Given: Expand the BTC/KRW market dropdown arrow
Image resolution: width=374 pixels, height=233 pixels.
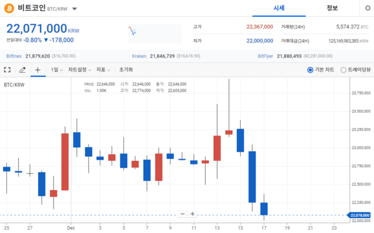Looking at the screenshot, I should coord(74,9).
